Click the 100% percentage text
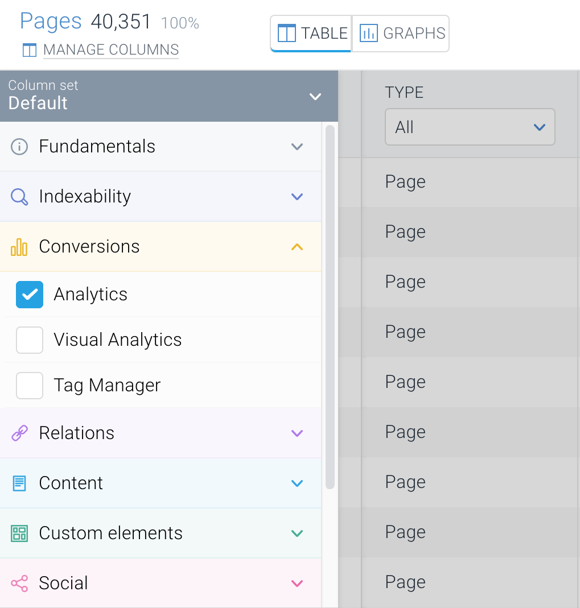The width and height of the screenshot is (580, 608). 180,23
